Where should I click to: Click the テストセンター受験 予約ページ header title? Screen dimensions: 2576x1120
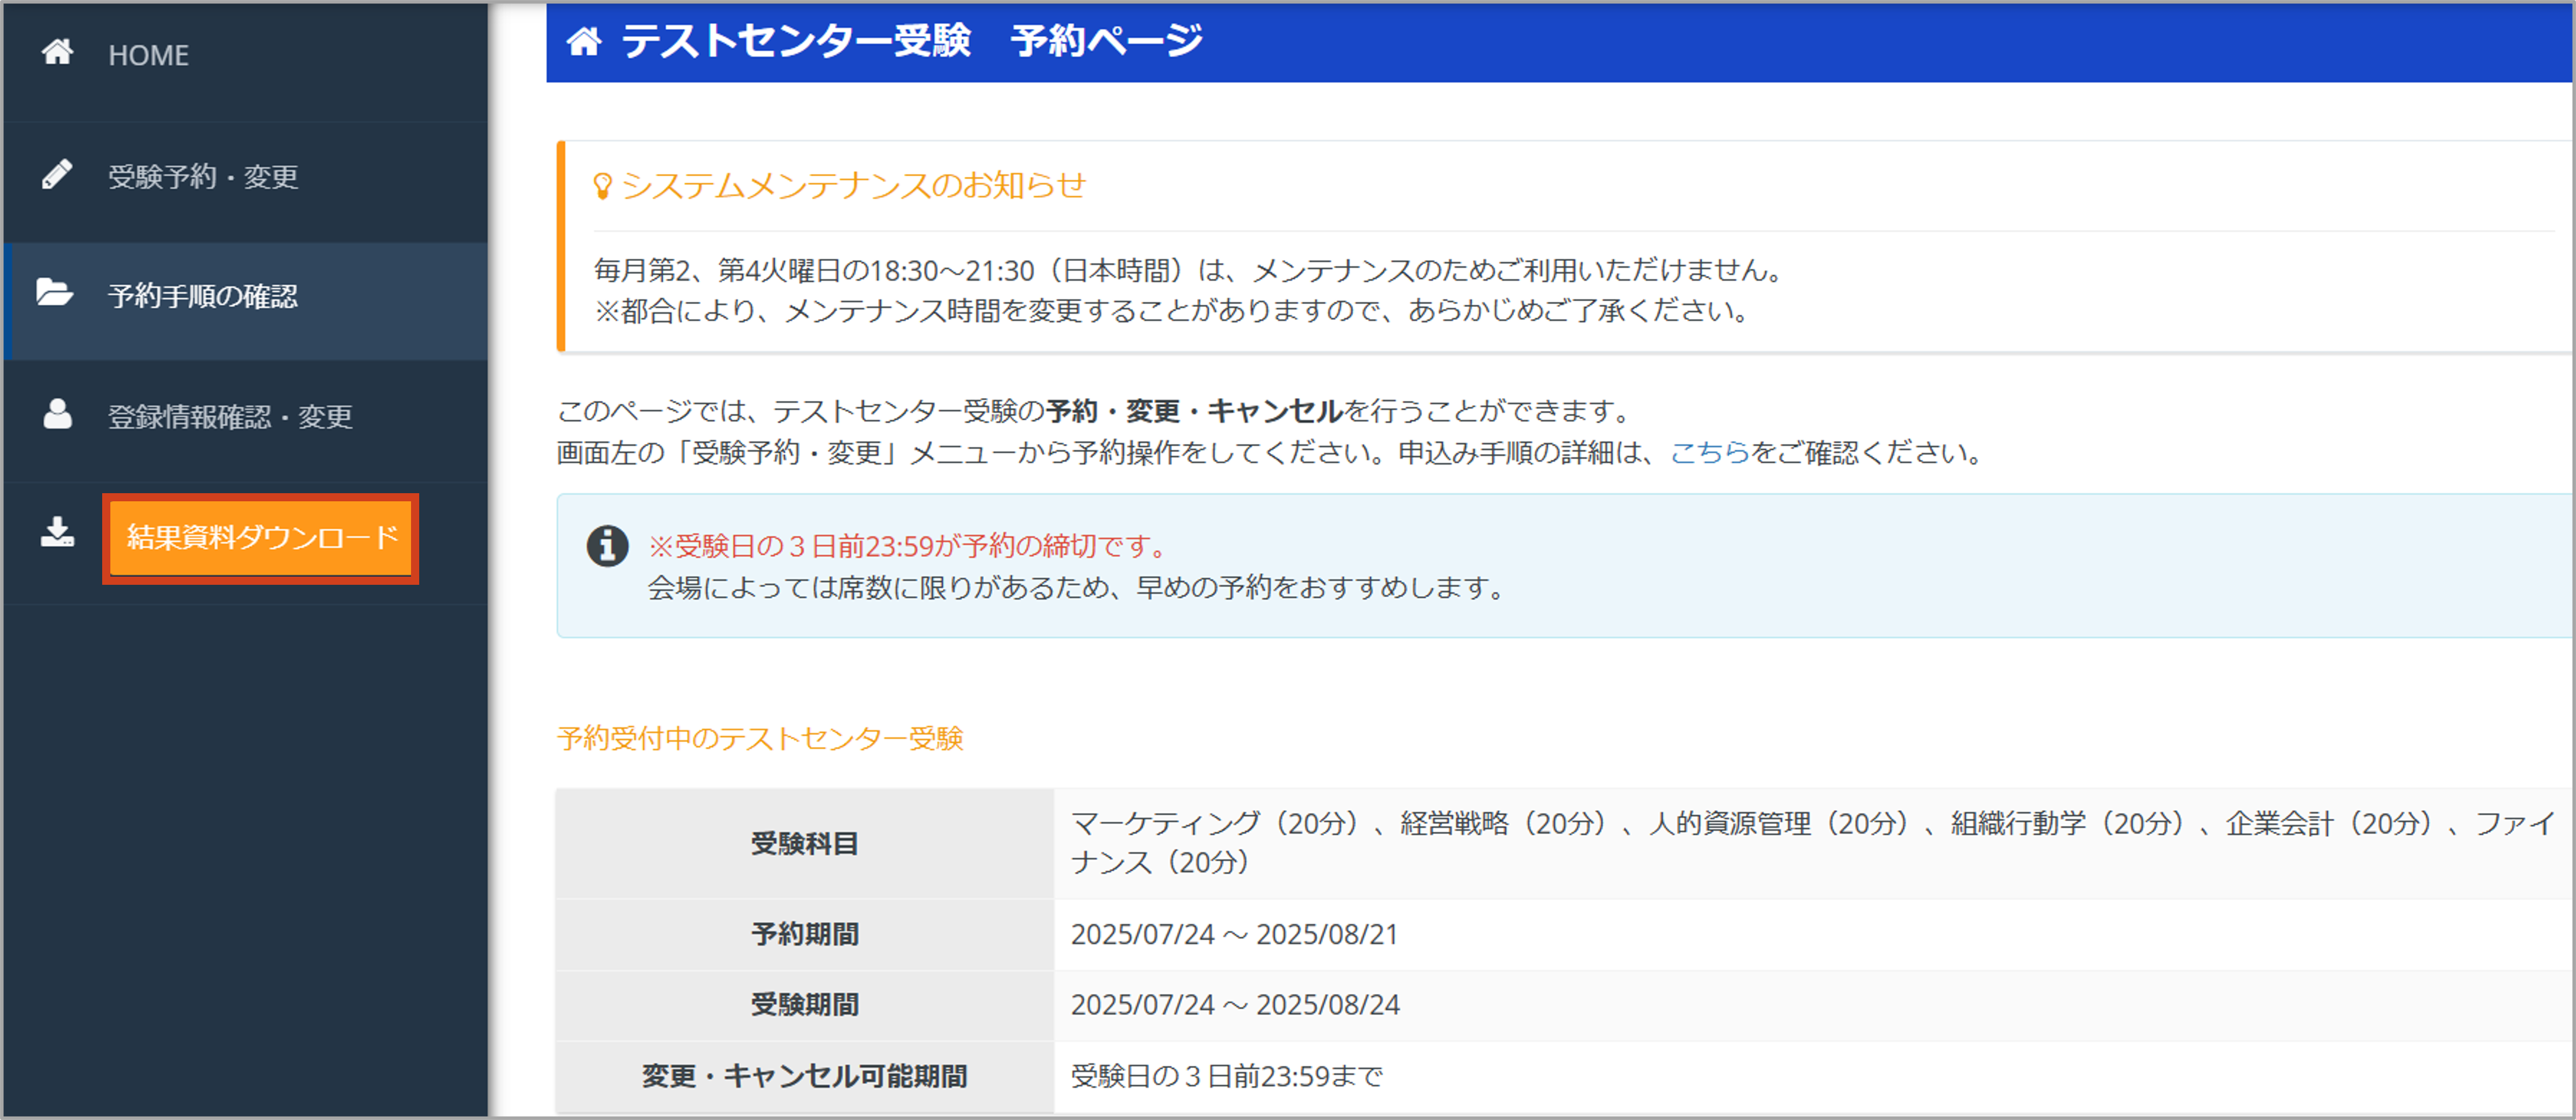tap(911, 41)
